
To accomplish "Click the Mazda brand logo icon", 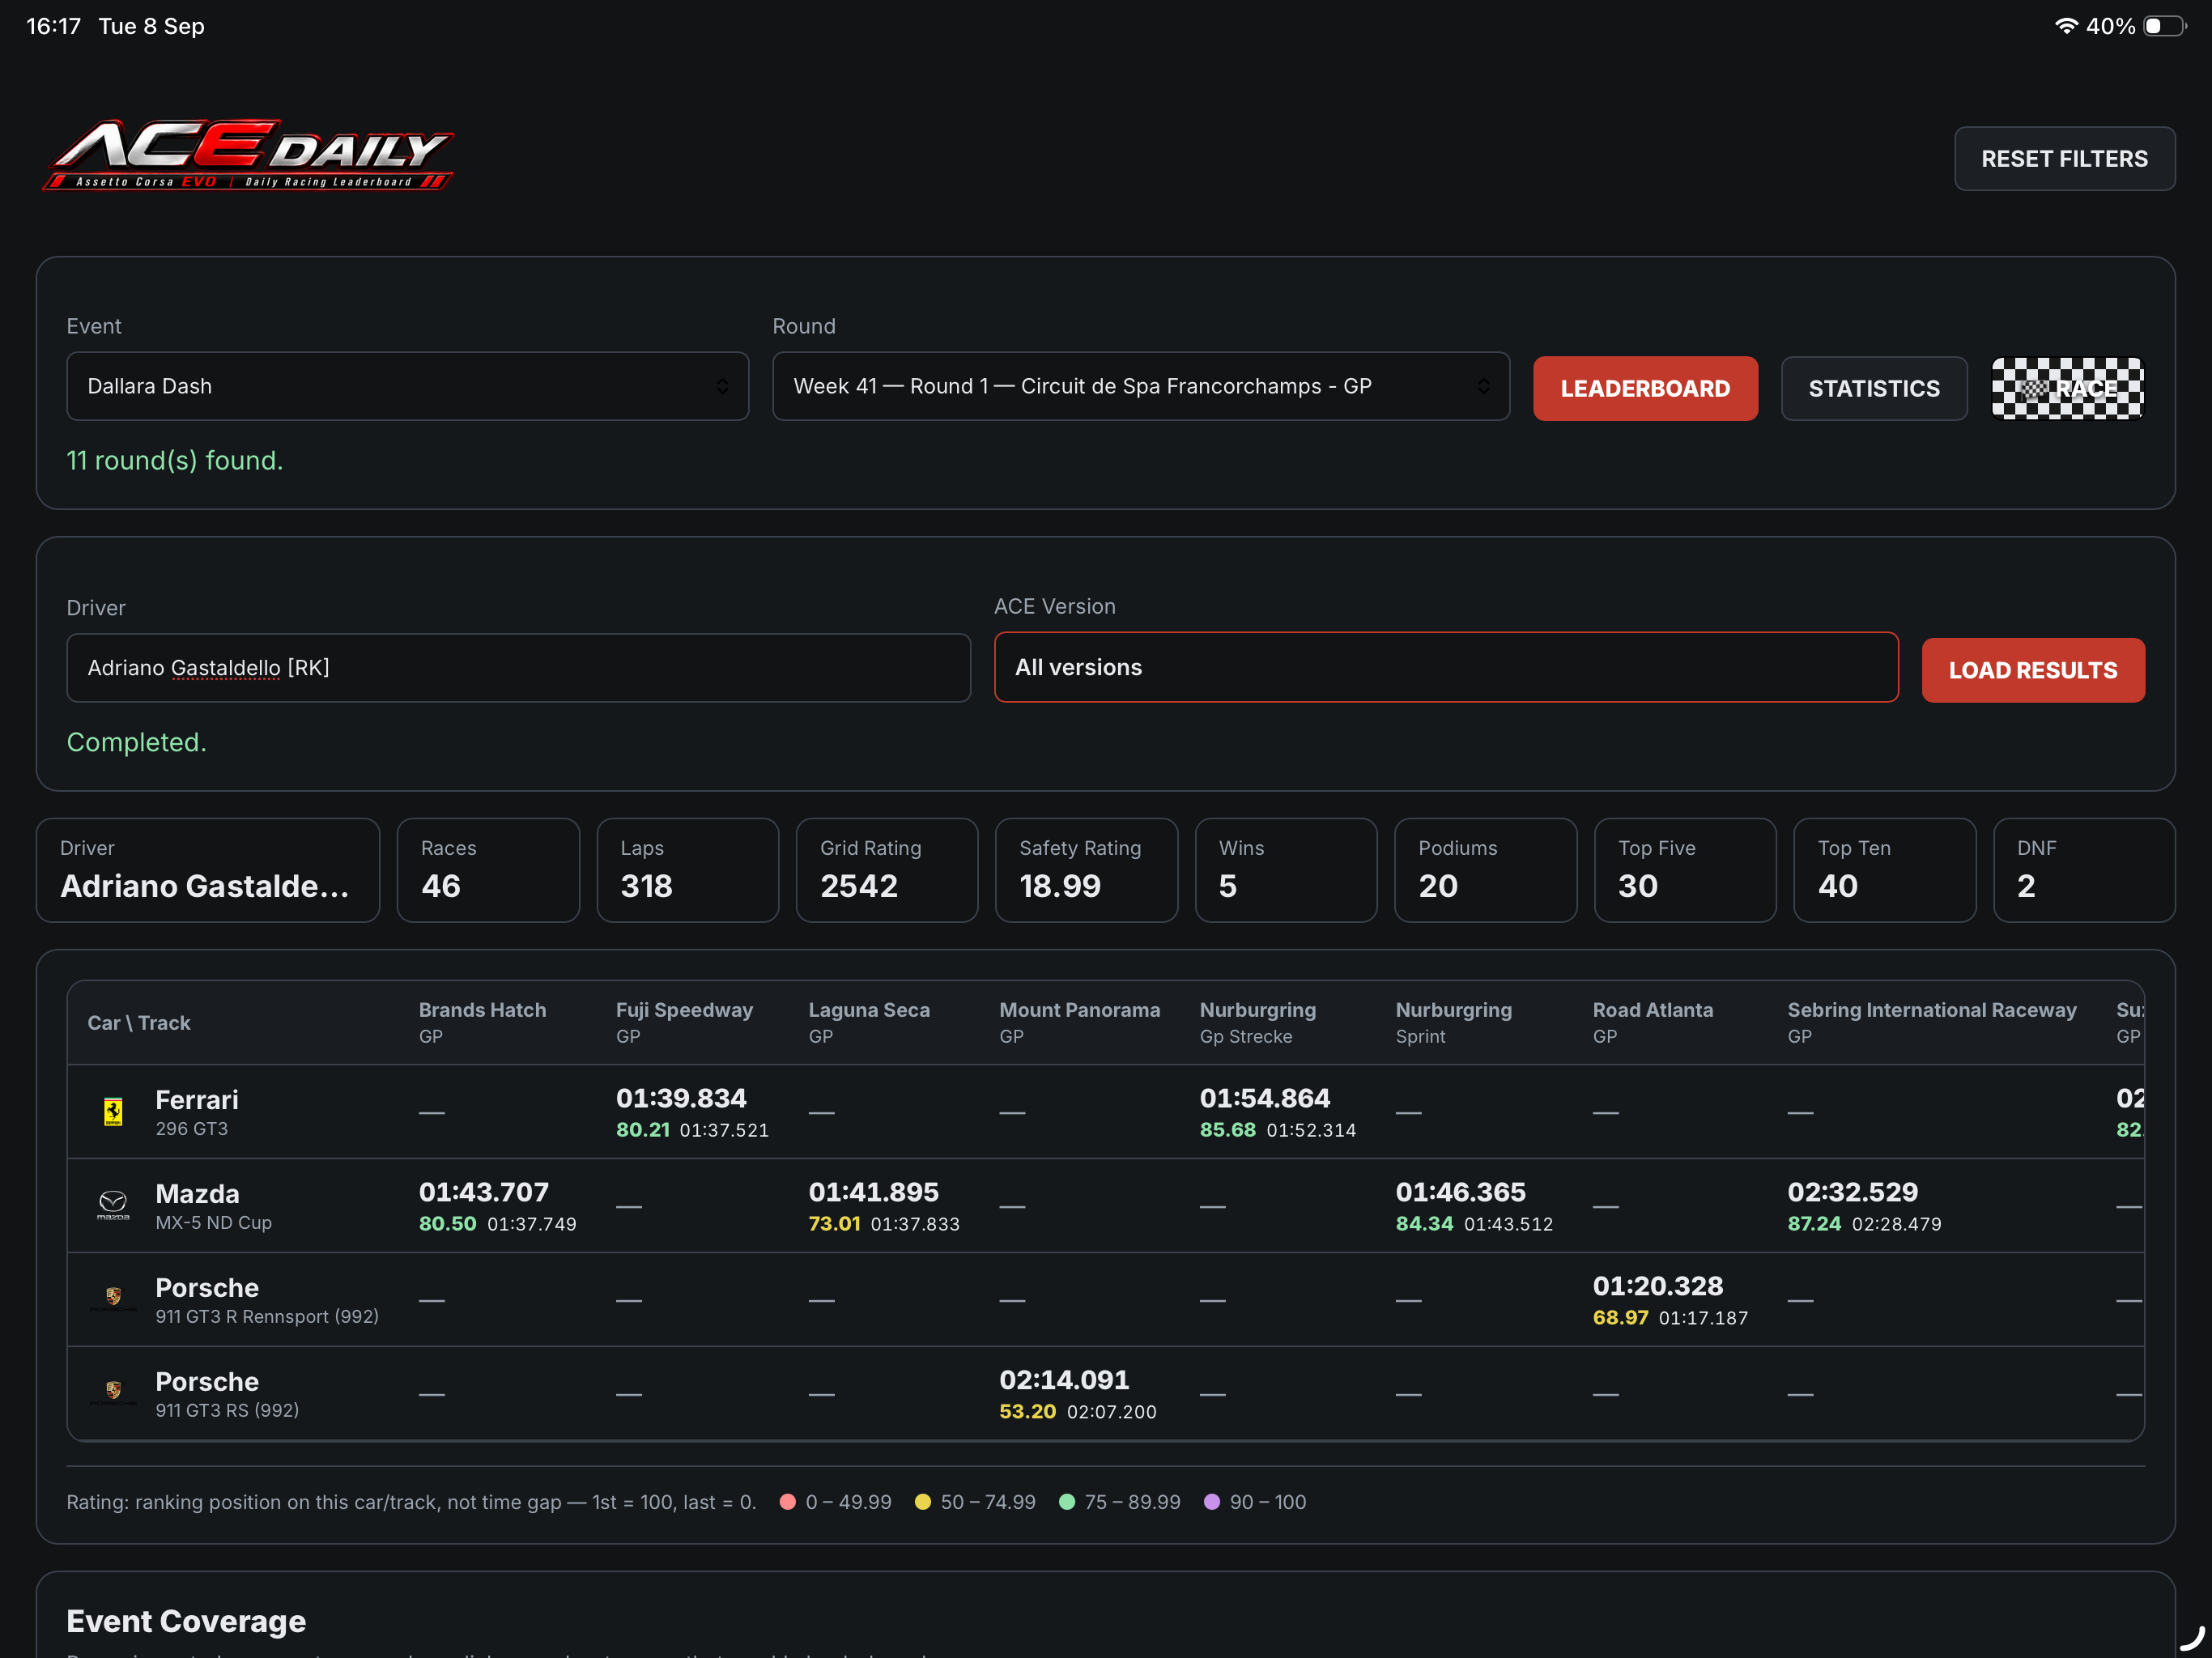I will coord(113,1205).
